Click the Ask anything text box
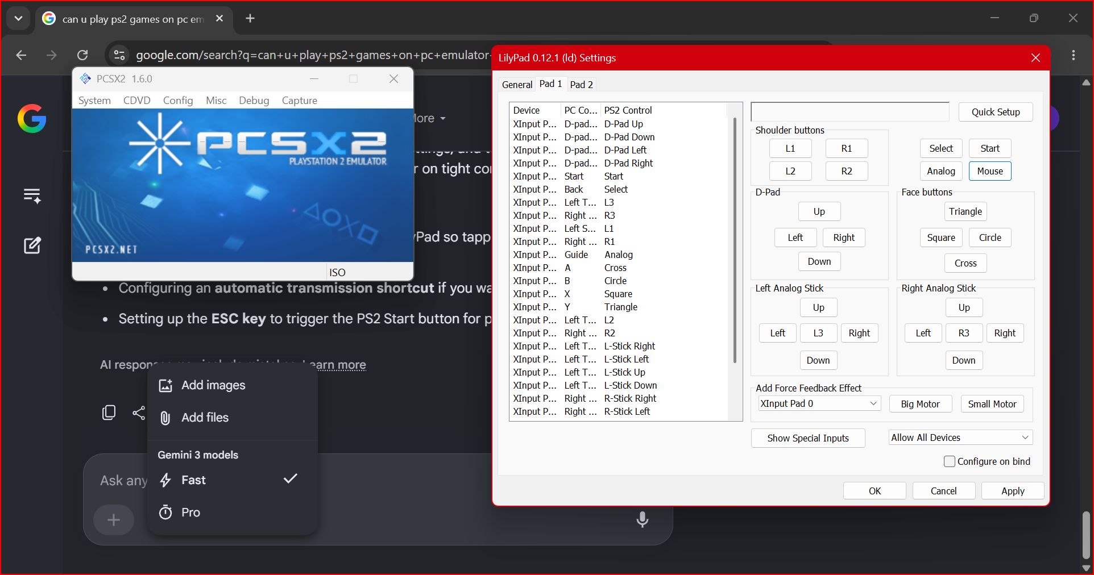1094x575 pixels. [123, 481]
